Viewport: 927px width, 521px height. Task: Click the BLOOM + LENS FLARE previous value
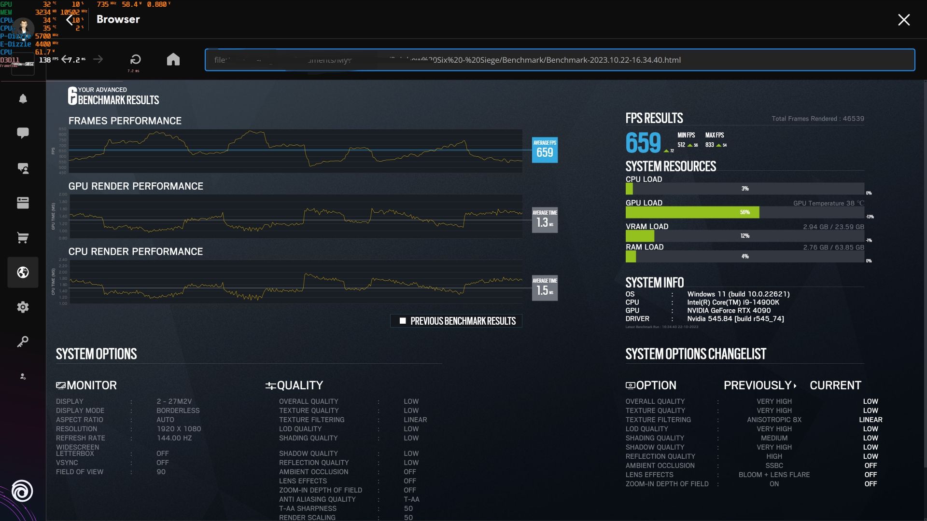click(x=774, y=475)
